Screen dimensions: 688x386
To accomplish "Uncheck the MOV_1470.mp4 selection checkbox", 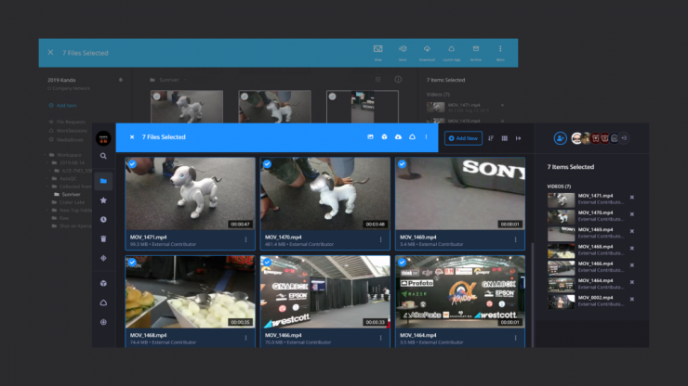I will click(267, 164).
